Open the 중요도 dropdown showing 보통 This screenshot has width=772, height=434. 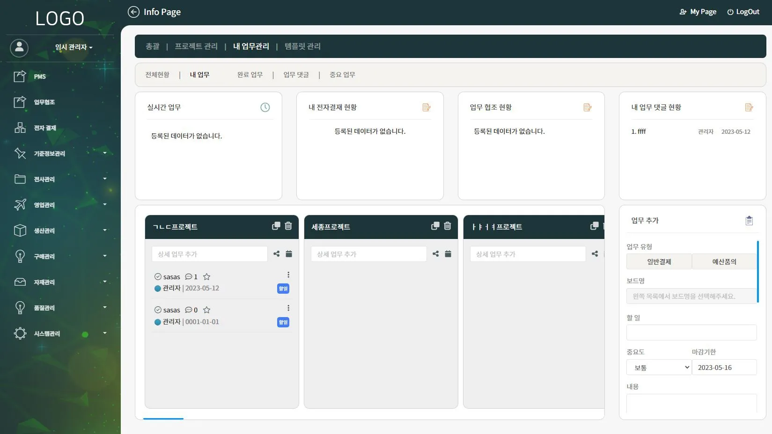pos(659,368)
